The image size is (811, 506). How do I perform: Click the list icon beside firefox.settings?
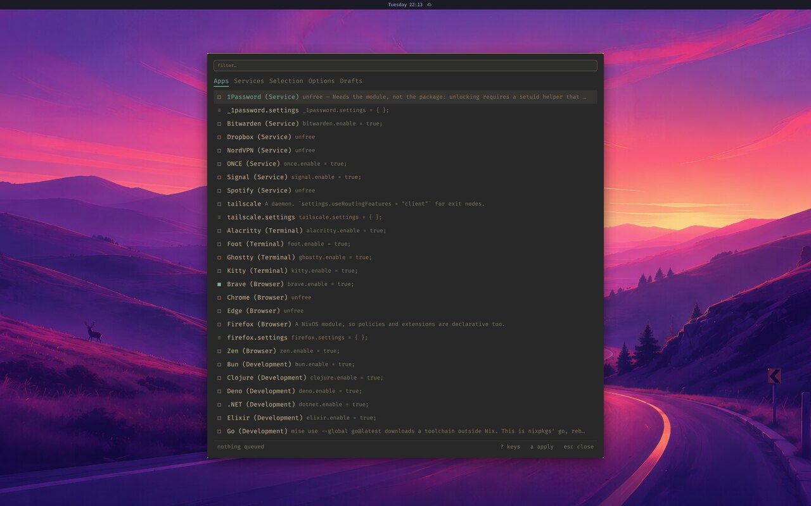pyautogui.click(x=219, y=338)
